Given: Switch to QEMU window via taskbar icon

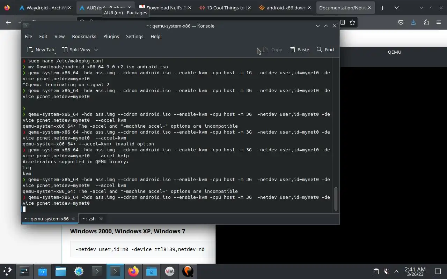Looking at the screenshot, I should 188,271.
